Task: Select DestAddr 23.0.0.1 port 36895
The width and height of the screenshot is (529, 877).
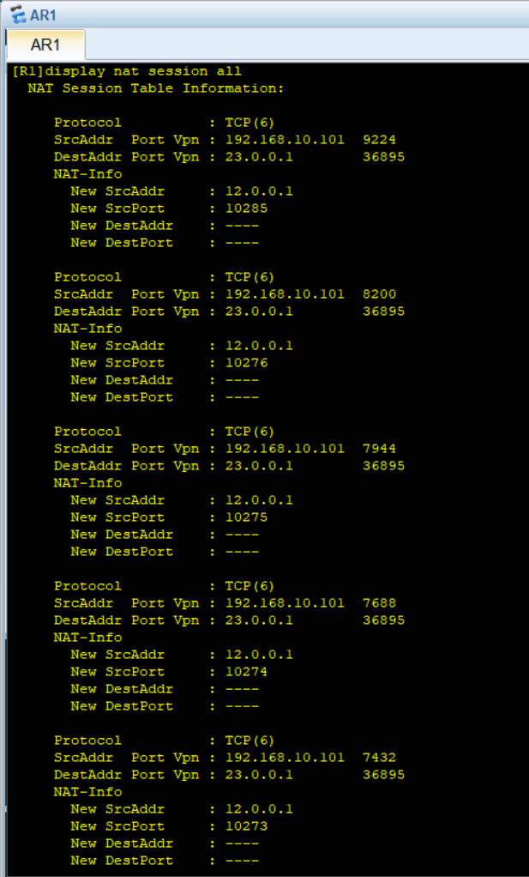Action: point(214,156)
